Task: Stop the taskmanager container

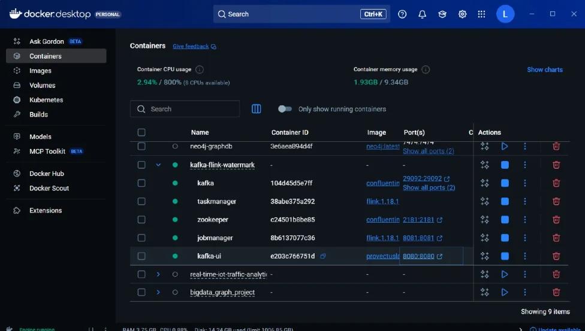Action: click(x=505, y=201)
